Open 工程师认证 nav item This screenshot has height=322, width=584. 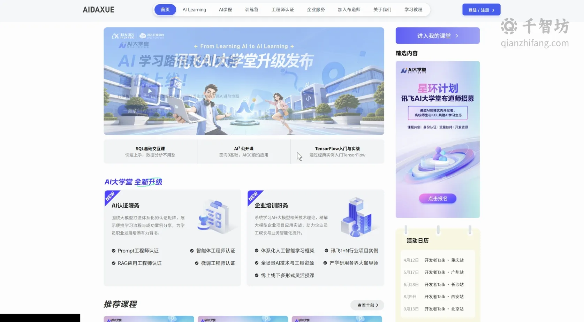click(x=283, y=10)
